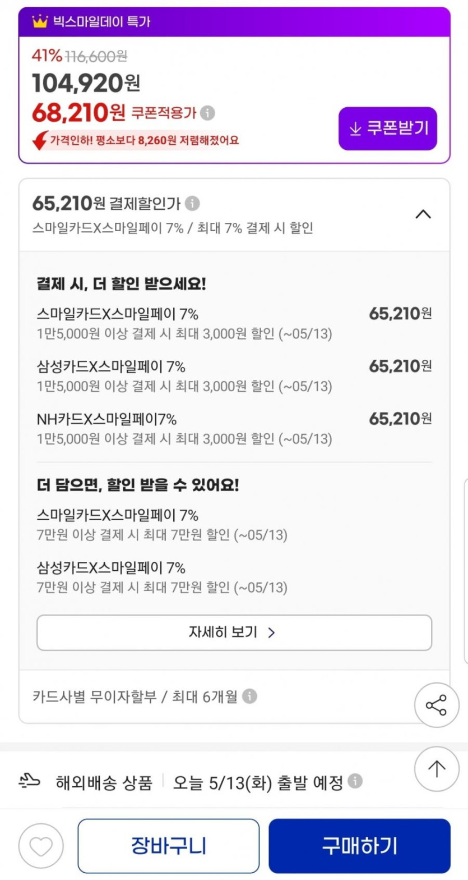This screenshot has width=468, height=880.
Task: Add item with 장바구니 button
Action: (168, 845)
